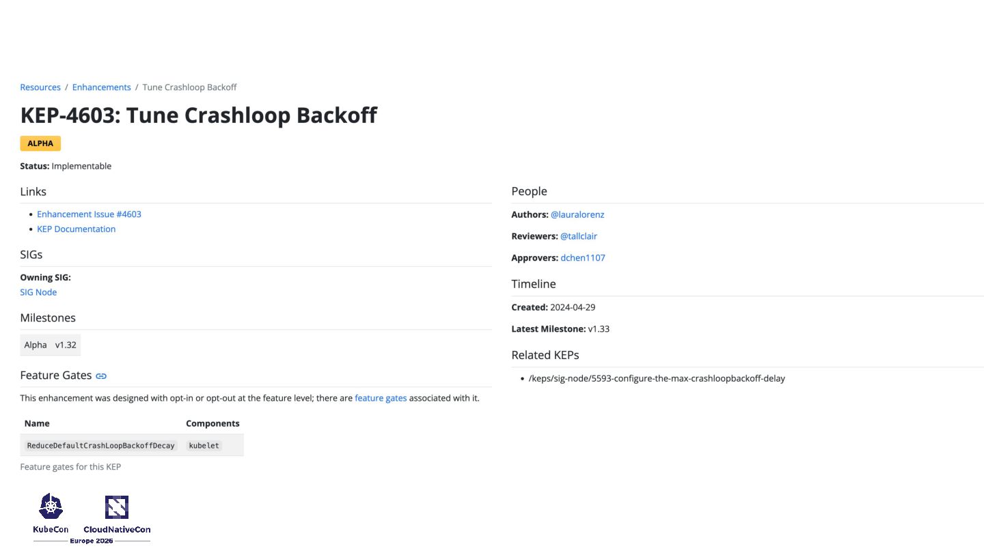Click the ALPHA status badge
This screenshot has width=984, height=553.
click(x=40, y=143)
